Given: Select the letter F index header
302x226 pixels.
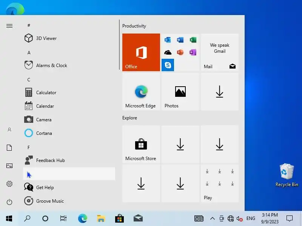Looking at the screenshot, I should (x=29, y=147).
